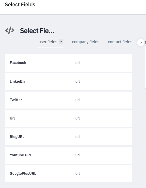Click the user fields count badge 7
The image size is (146, 188).
pos(61,42)
